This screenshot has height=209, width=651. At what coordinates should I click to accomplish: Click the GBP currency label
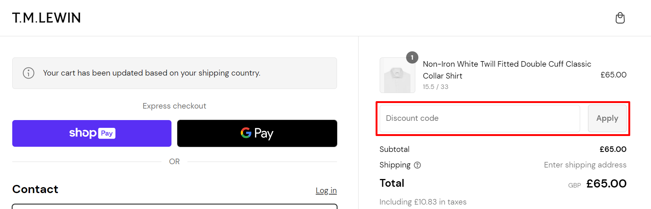tap(574, 185)
